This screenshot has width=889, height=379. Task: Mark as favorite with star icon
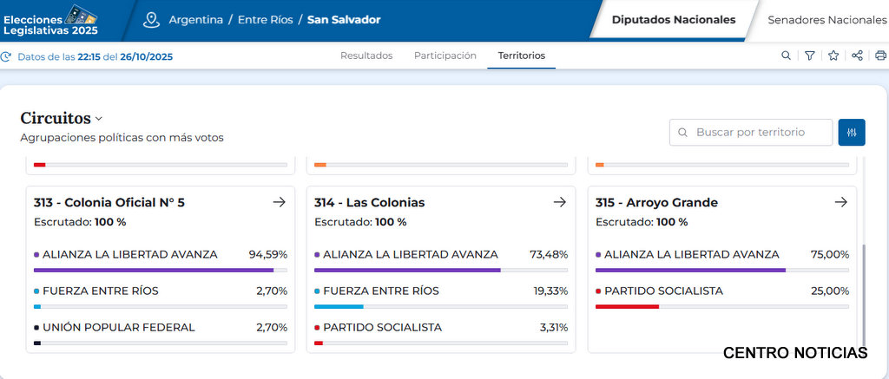(833, 56)
